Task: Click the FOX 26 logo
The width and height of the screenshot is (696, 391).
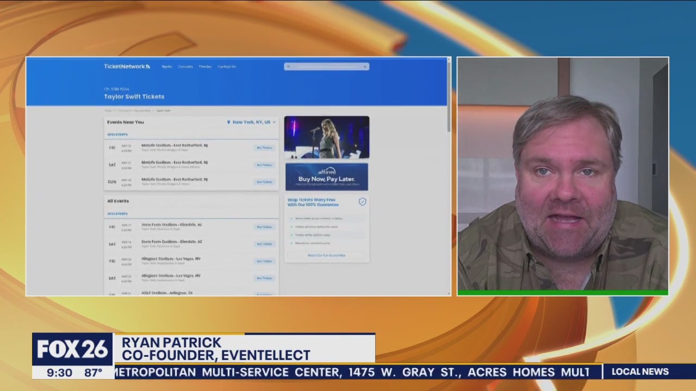Action: point(72,350)
